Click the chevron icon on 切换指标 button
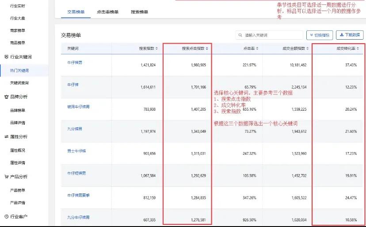Viewport: 366px width, 227px height. [x=311, y=35]
